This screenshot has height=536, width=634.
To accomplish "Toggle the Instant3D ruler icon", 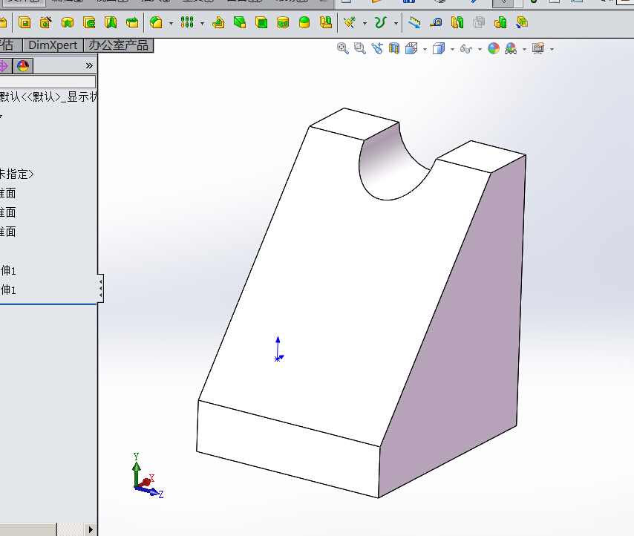I will pyautogui.click(x=414, y=22).
